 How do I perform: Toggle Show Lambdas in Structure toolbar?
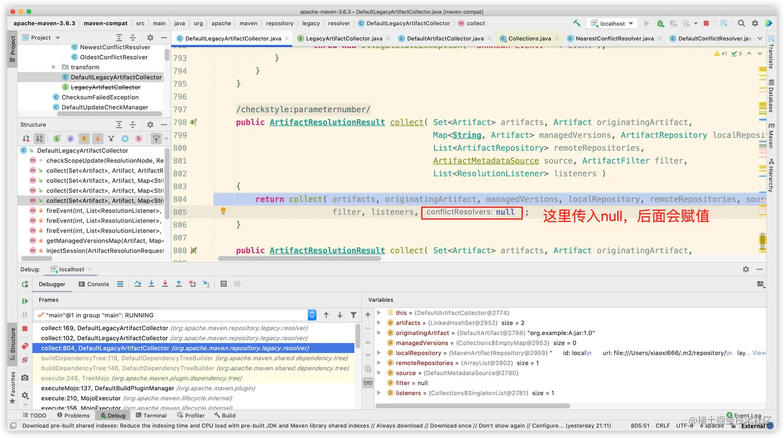[x=138, y=138]
